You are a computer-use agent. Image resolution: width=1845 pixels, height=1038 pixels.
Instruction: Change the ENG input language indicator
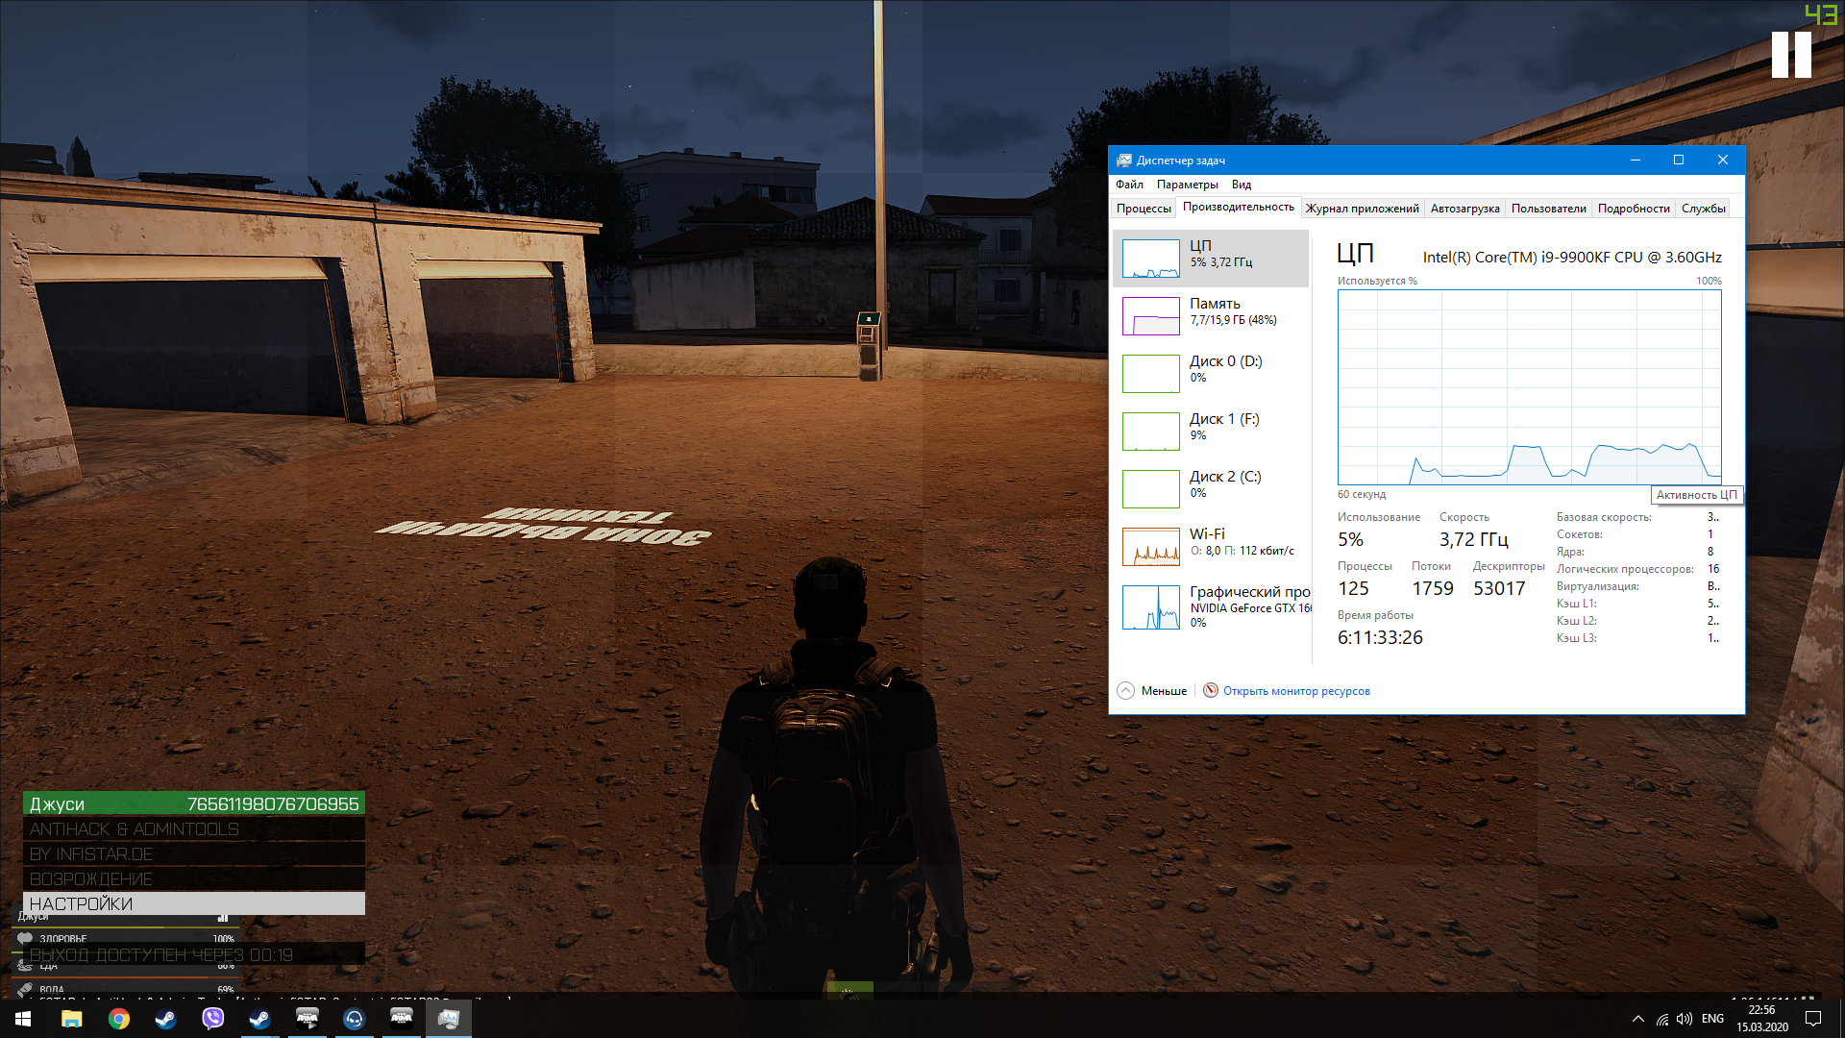1712,1019
